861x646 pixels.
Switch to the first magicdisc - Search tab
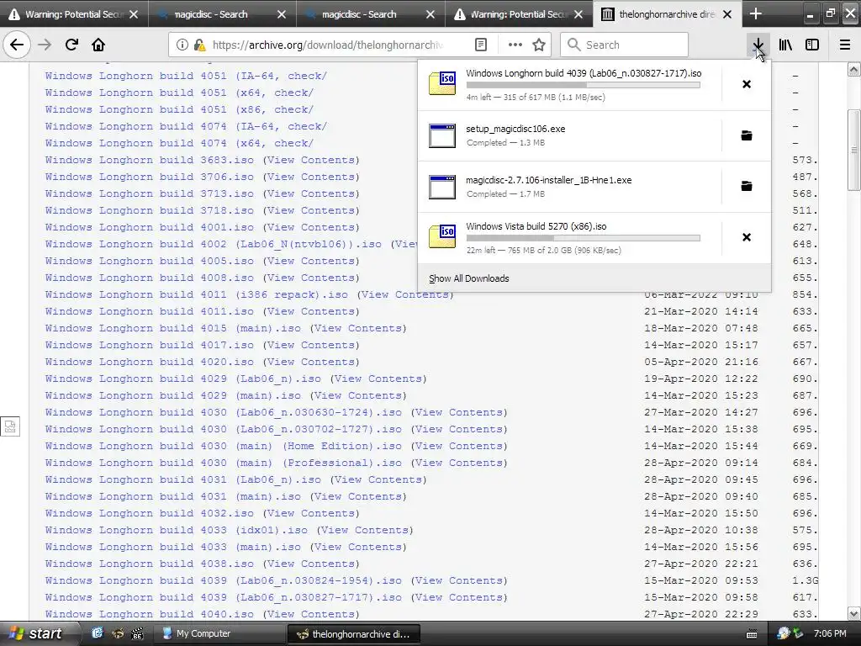pos(222,14)
